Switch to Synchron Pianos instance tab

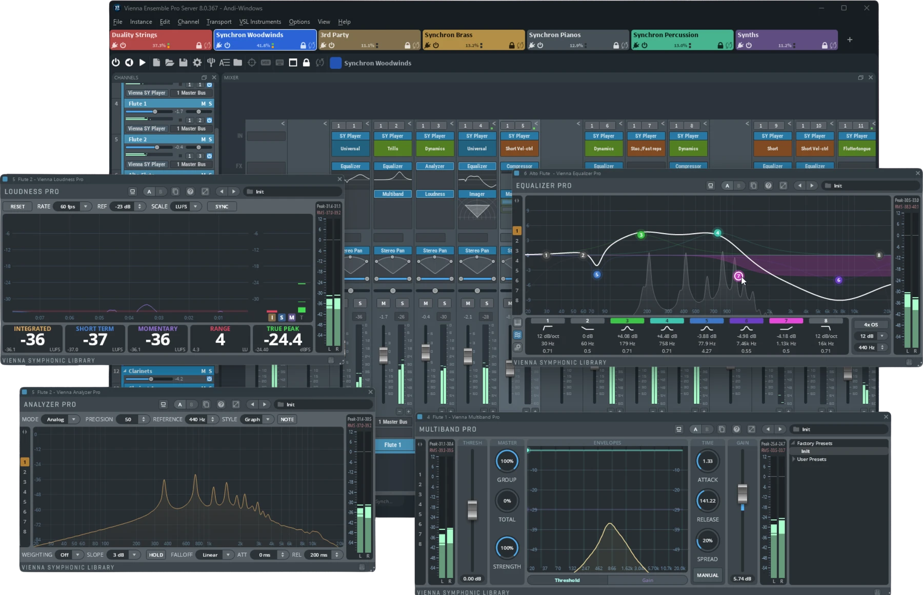577,40
